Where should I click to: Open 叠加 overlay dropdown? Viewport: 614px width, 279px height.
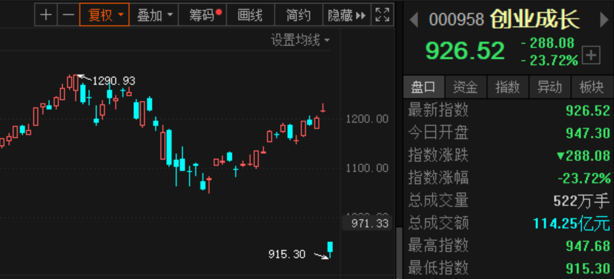pyautogui.click(x=154, y=15)
